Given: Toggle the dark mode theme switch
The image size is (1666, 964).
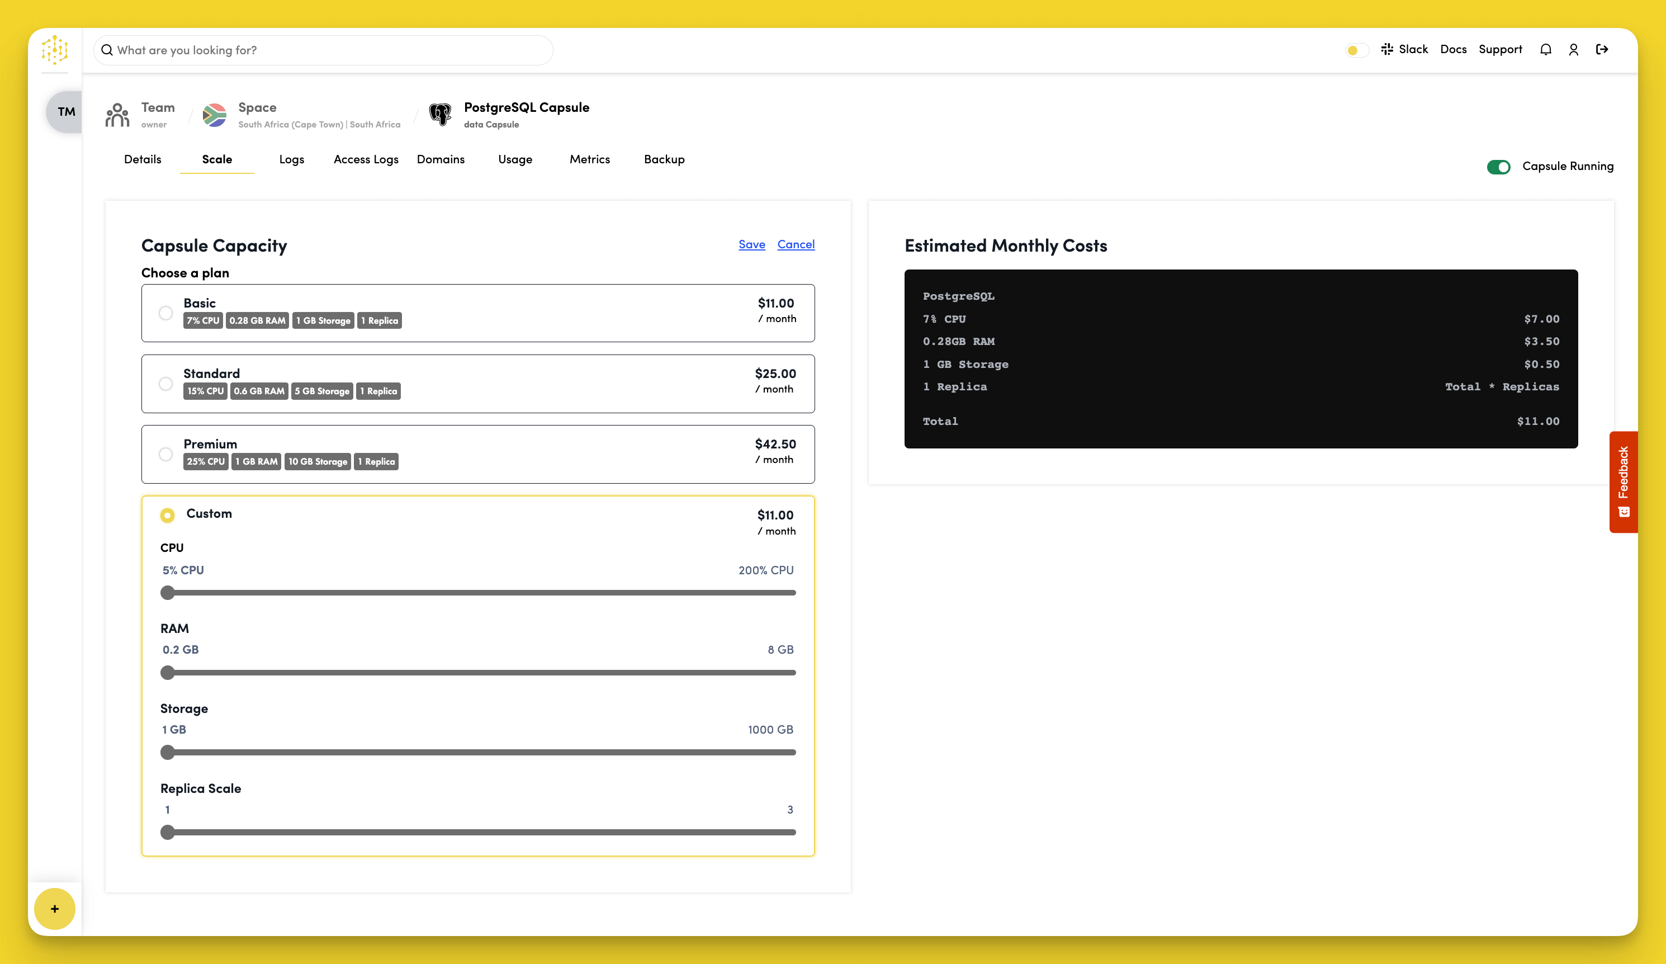Looking at the screenshot, I should tap(1357, 50).
